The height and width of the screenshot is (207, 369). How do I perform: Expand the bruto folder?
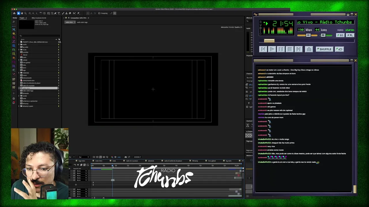coord(19,50)
